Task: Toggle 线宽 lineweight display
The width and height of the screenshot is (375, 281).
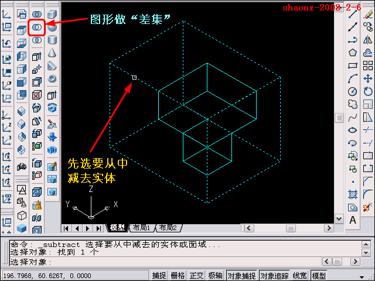Action: pos(300,276)
